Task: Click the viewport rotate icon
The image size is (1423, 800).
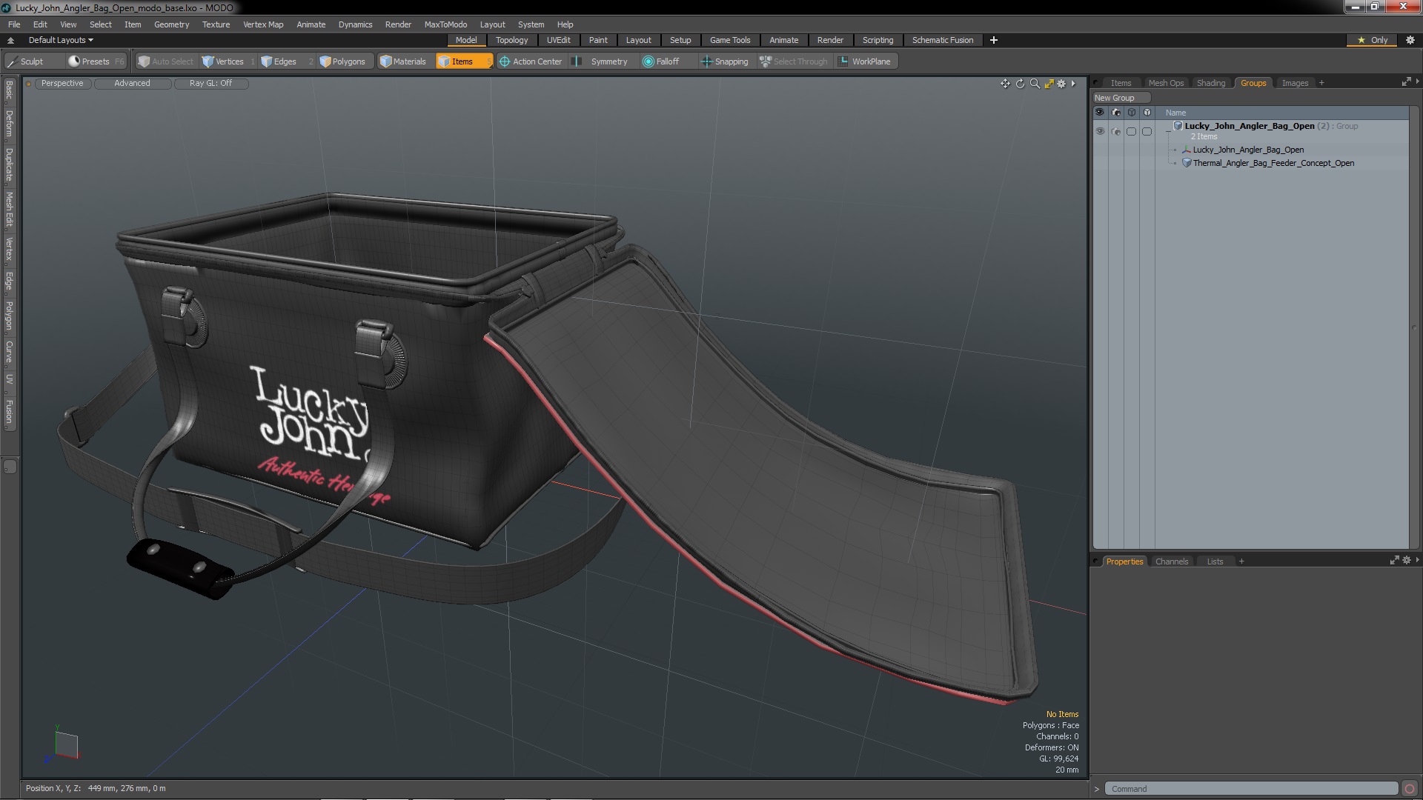Action: [1020, 84]
